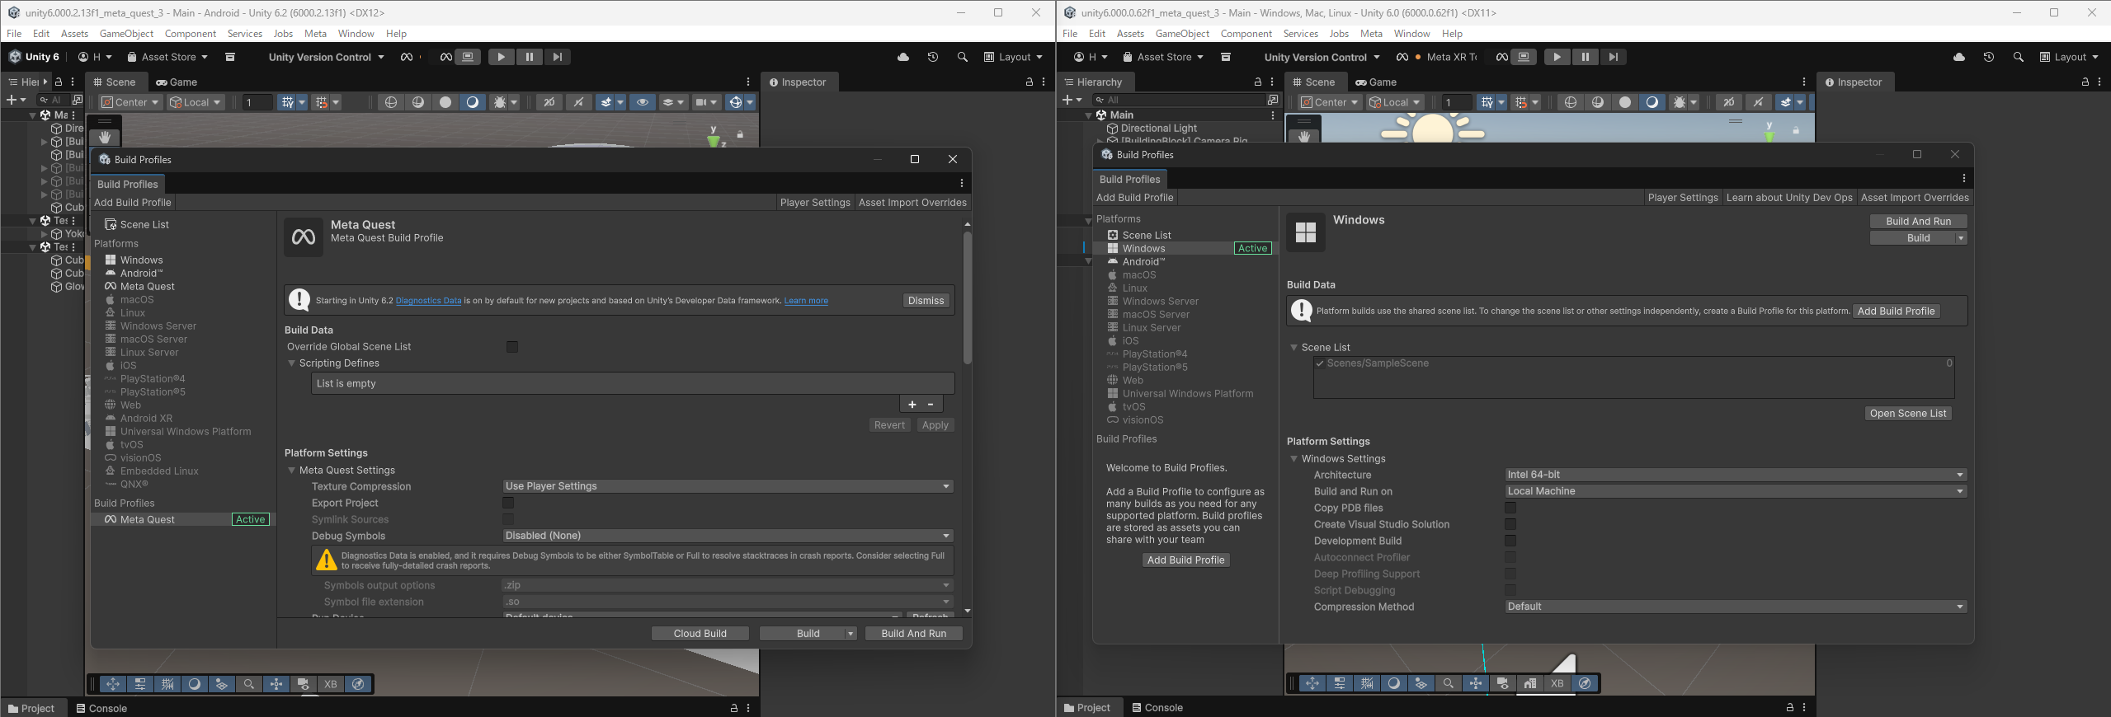Open Texture Compression dropdown
The image size is (2111, 717).
pyautogui.click(x=728, y=486)
